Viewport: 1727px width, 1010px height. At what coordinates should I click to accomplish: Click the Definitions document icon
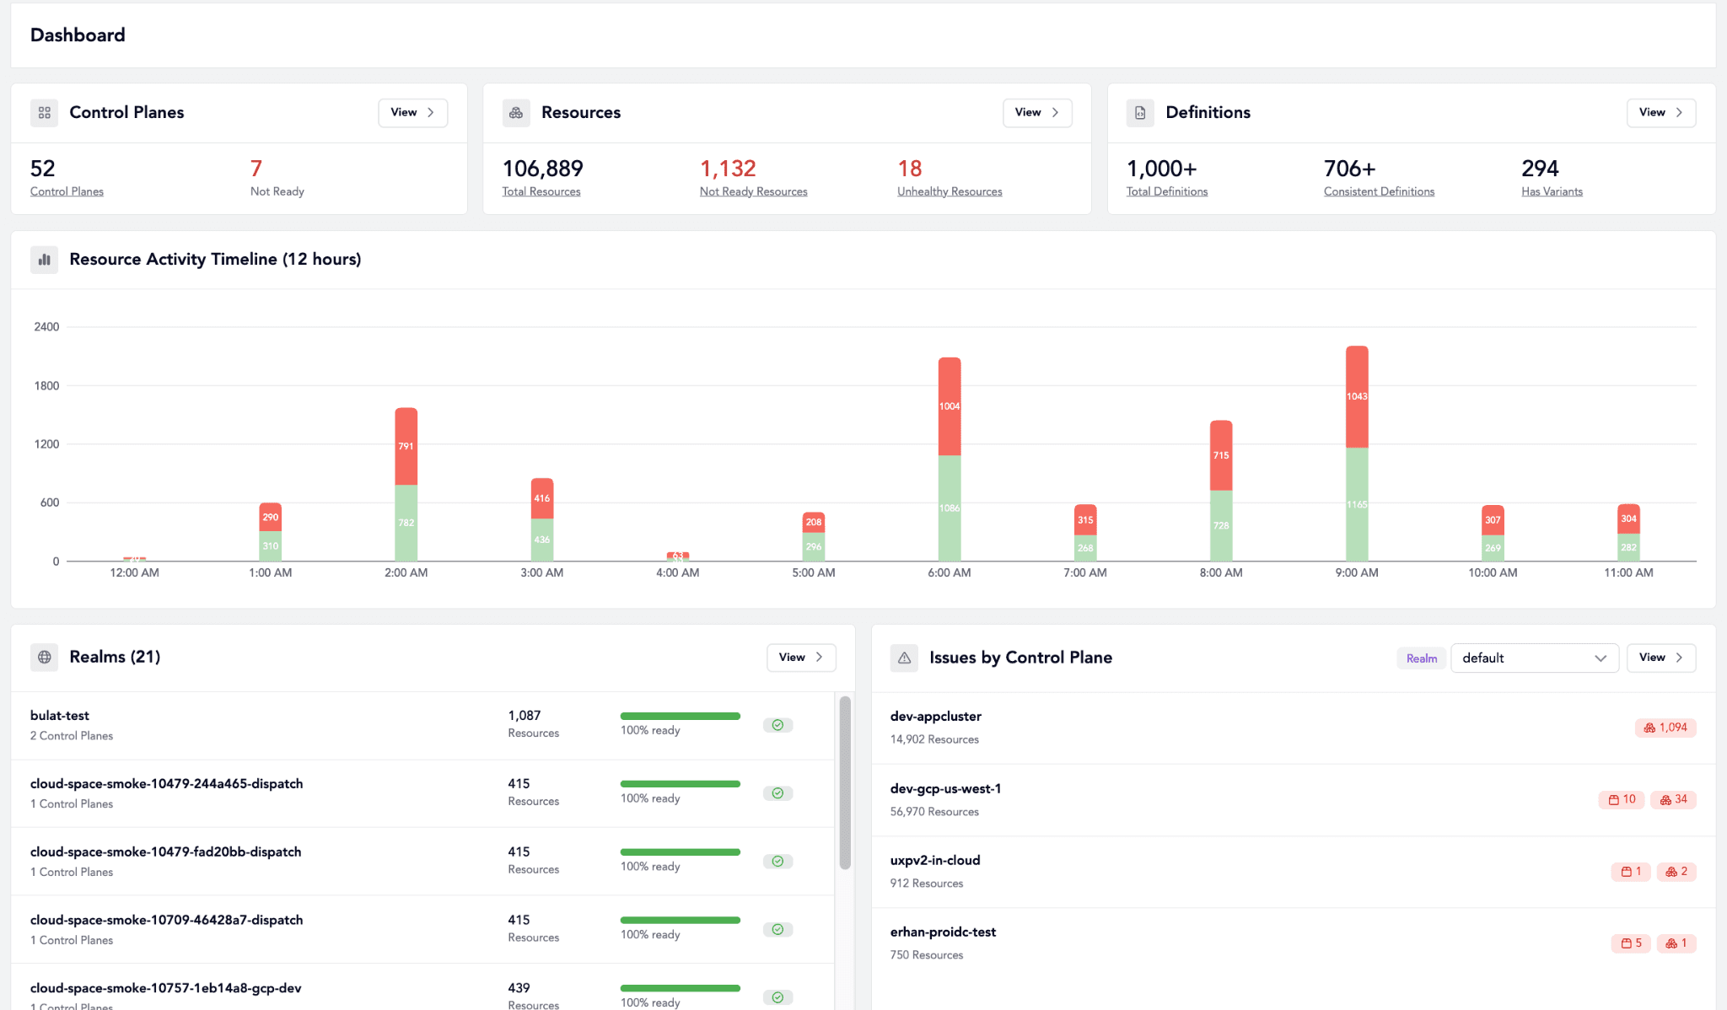click(x=1140, y=113)
